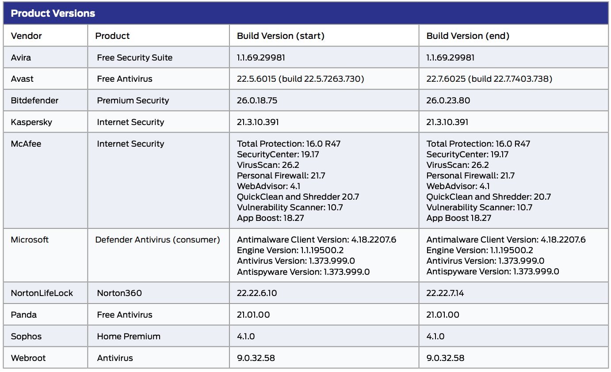Screen dimensions: 611x372
Task: Select Defender Antivirus (consumer) product cell
Action: click(157, 239)
